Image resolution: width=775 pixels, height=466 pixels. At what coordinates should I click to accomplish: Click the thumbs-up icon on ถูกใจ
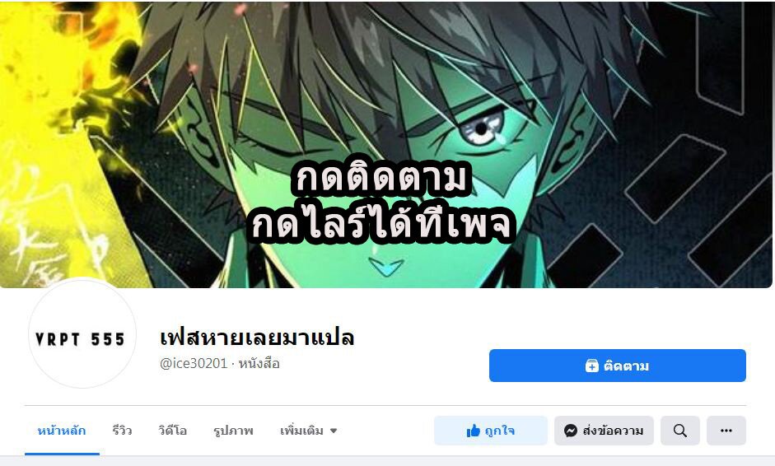click(473, 431)
